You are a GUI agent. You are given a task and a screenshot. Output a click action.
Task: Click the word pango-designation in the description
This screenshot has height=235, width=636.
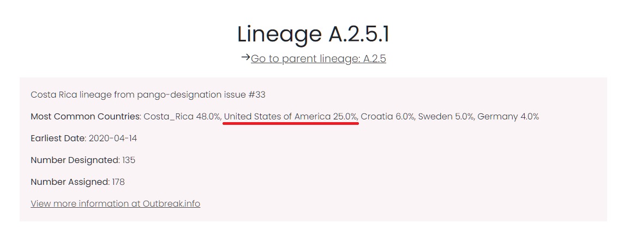coord(183,95)
